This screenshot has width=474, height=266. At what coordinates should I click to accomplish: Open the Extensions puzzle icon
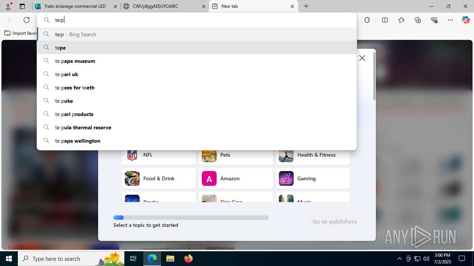point(367,20)
